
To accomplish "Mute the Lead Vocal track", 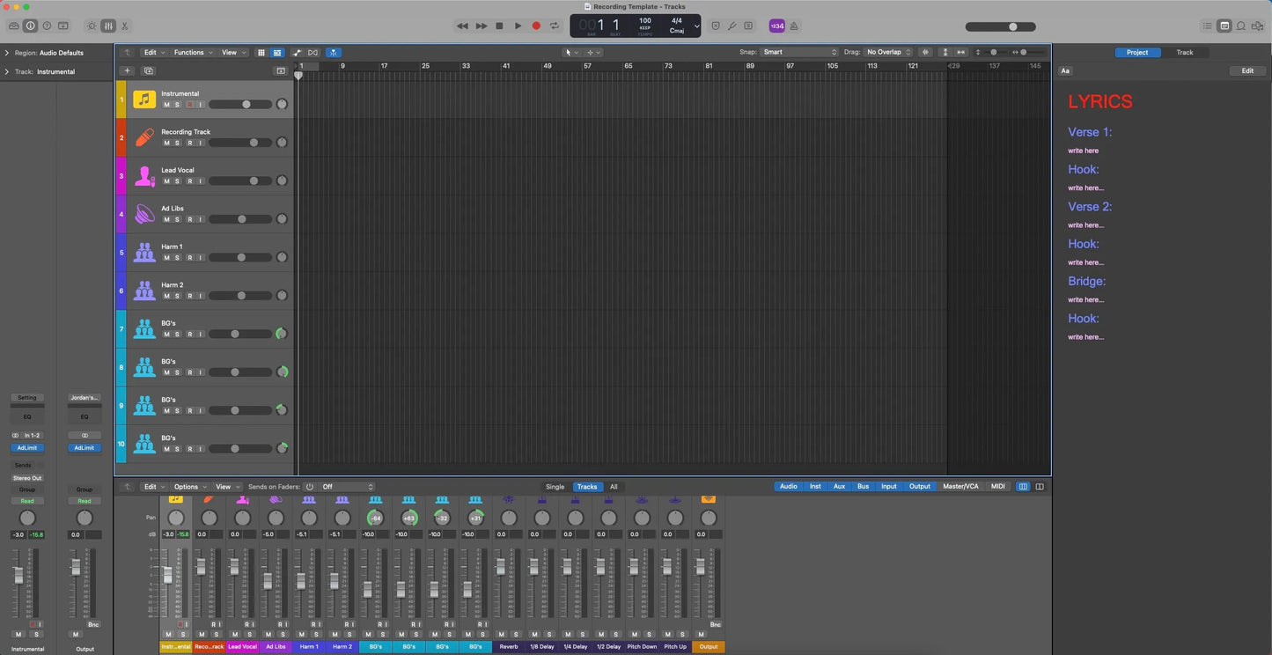I will point(166,180).
